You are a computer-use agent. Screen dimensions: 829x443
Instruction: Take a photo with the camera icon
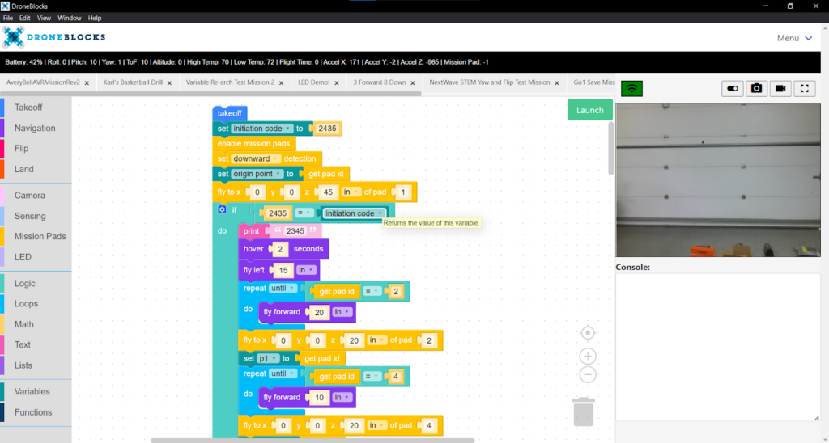pos(756,88)
